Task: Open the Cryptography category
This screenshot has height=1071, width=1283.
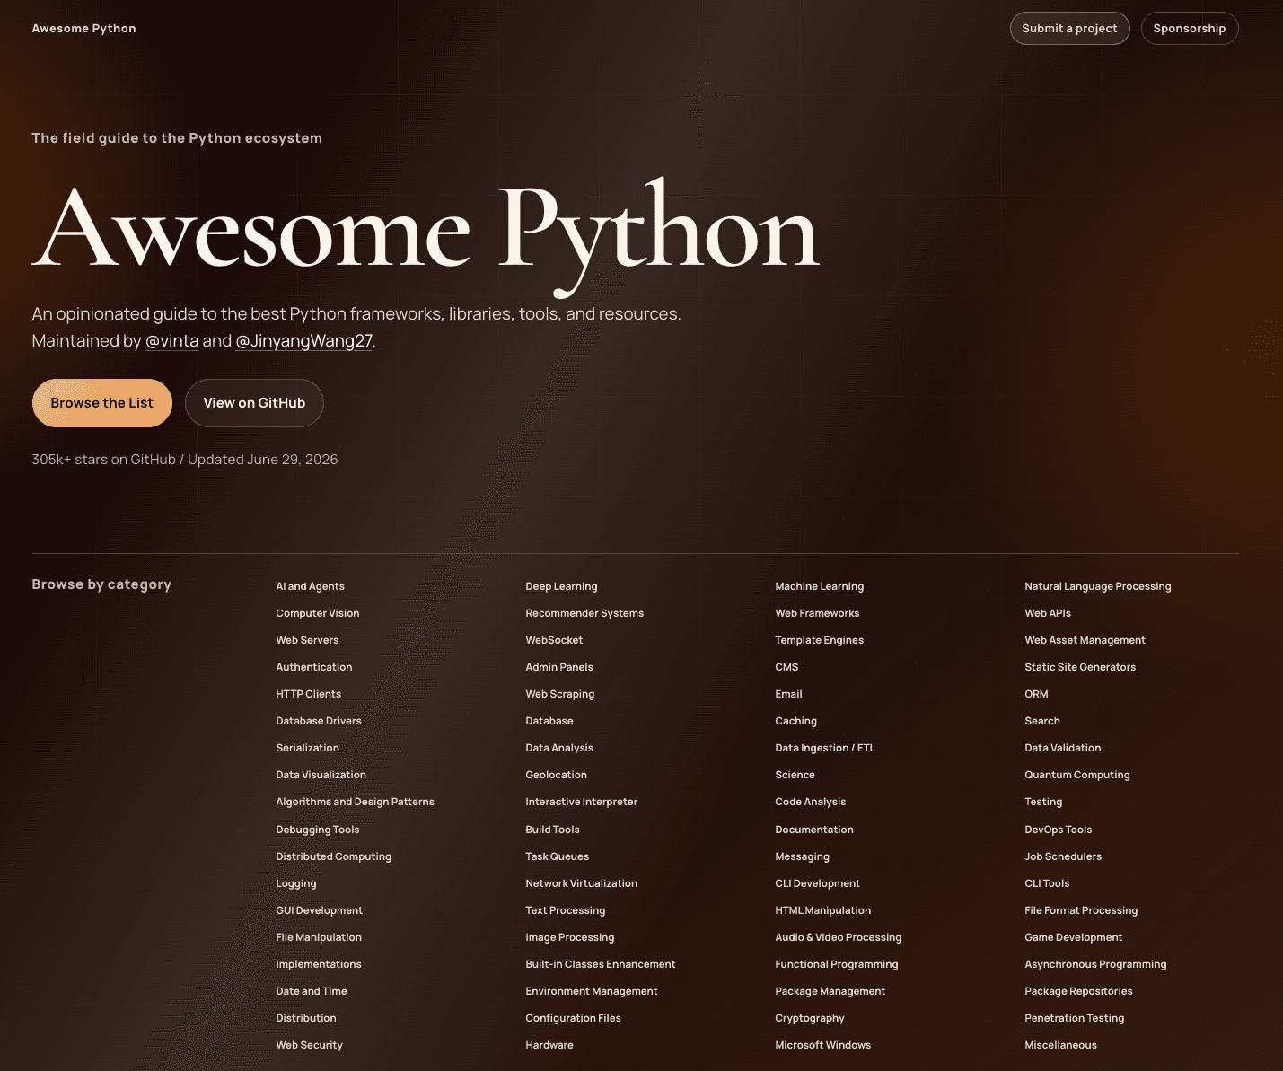Action: tap(809, 1018)
